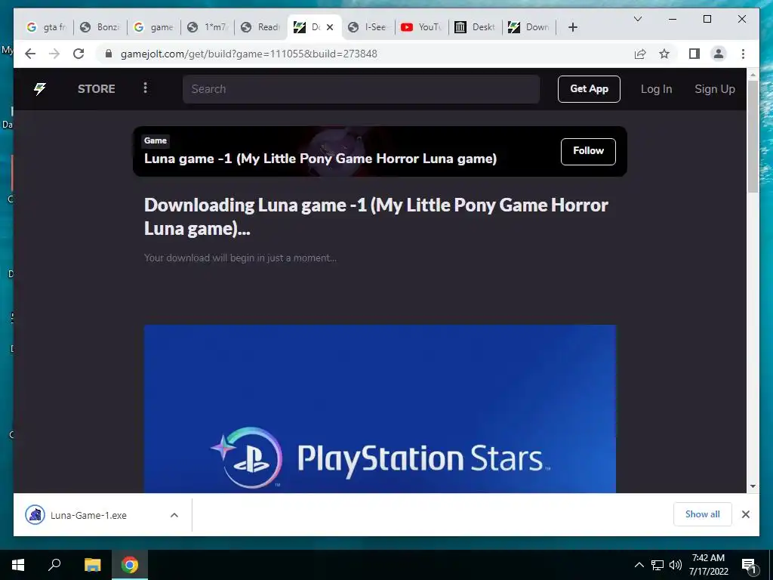Switch to the last 'Down' tab
The width and height of the screenshot is (773, 580).
pos(528,27)
